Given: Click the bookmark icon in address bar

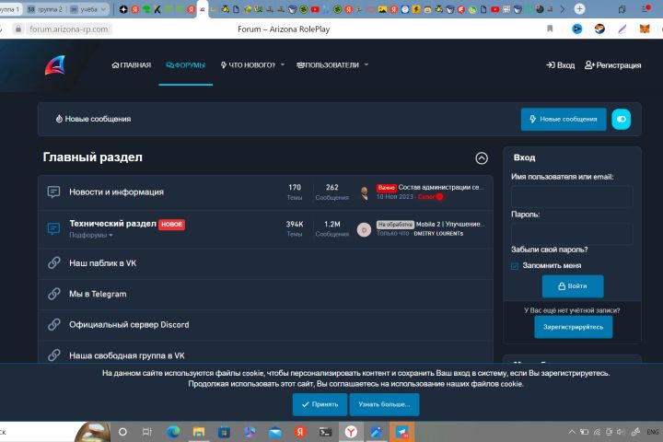Looking at the screenshot, I should pos(550,29).
